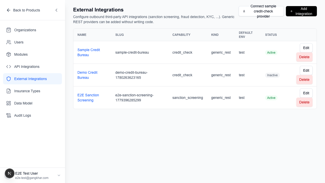Viewport: 325px width, 183px height.
Task: Select External Integrations in the sidebar
Action: (32, 79)
